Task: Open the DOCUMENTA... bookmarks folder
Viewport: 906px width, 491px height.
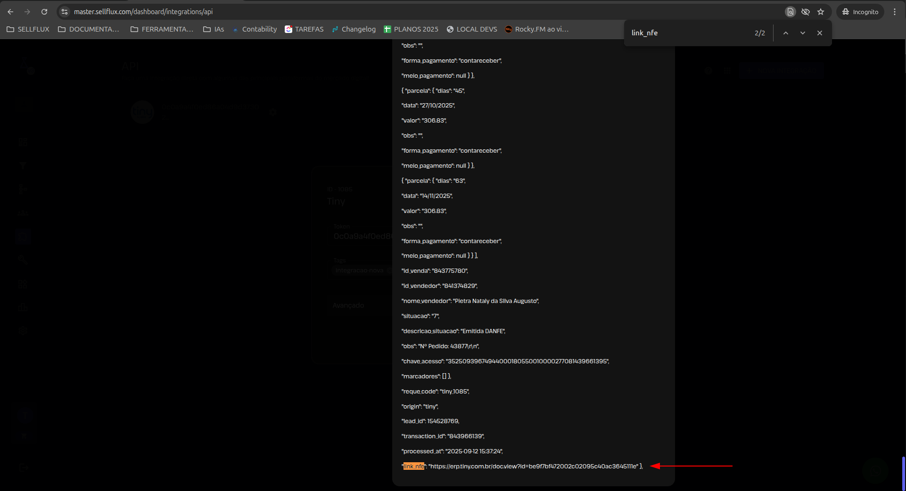Action: [x=89, y=29]
